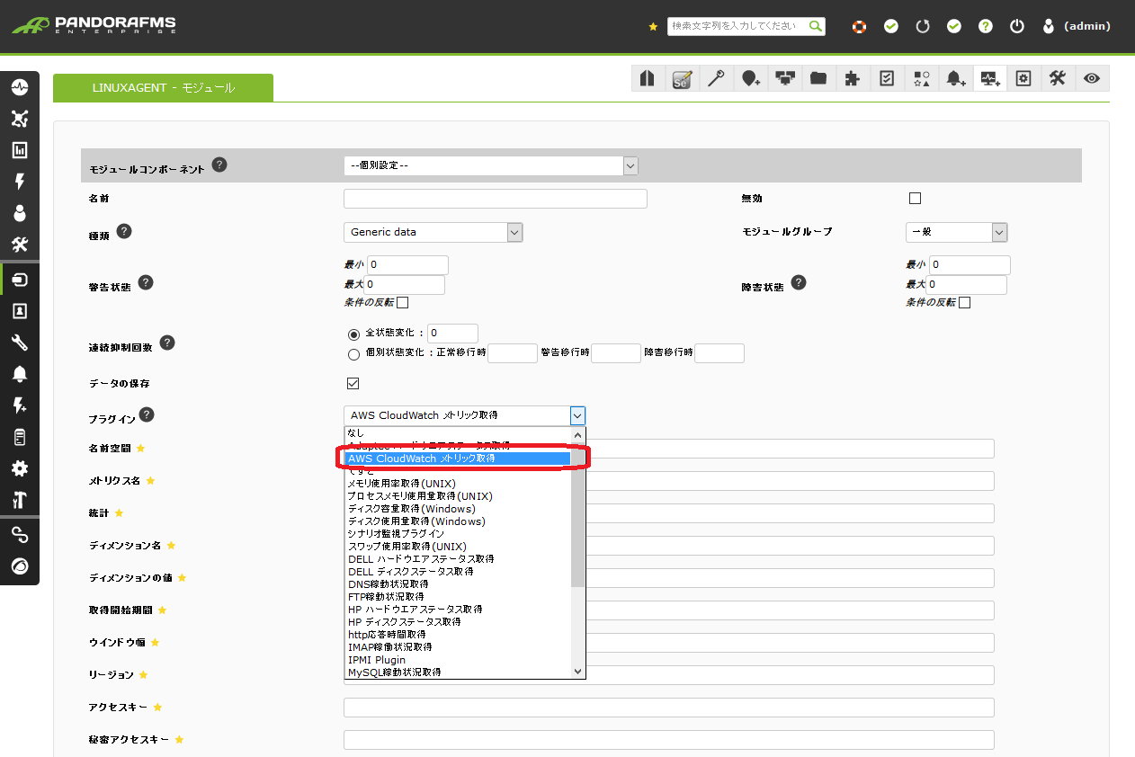
Task: Click the checklist inventory icon in toolbar
Action: 887,78
